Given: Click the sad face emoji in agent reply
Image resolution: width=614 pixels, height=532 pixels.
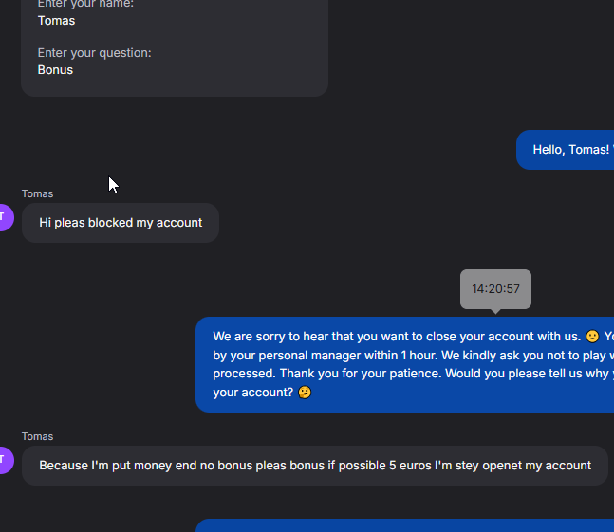Looking at the screenshot, I should [592, 337].
